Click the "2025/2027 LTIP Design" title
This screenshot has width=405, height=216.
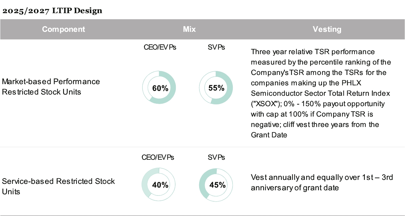52,11
